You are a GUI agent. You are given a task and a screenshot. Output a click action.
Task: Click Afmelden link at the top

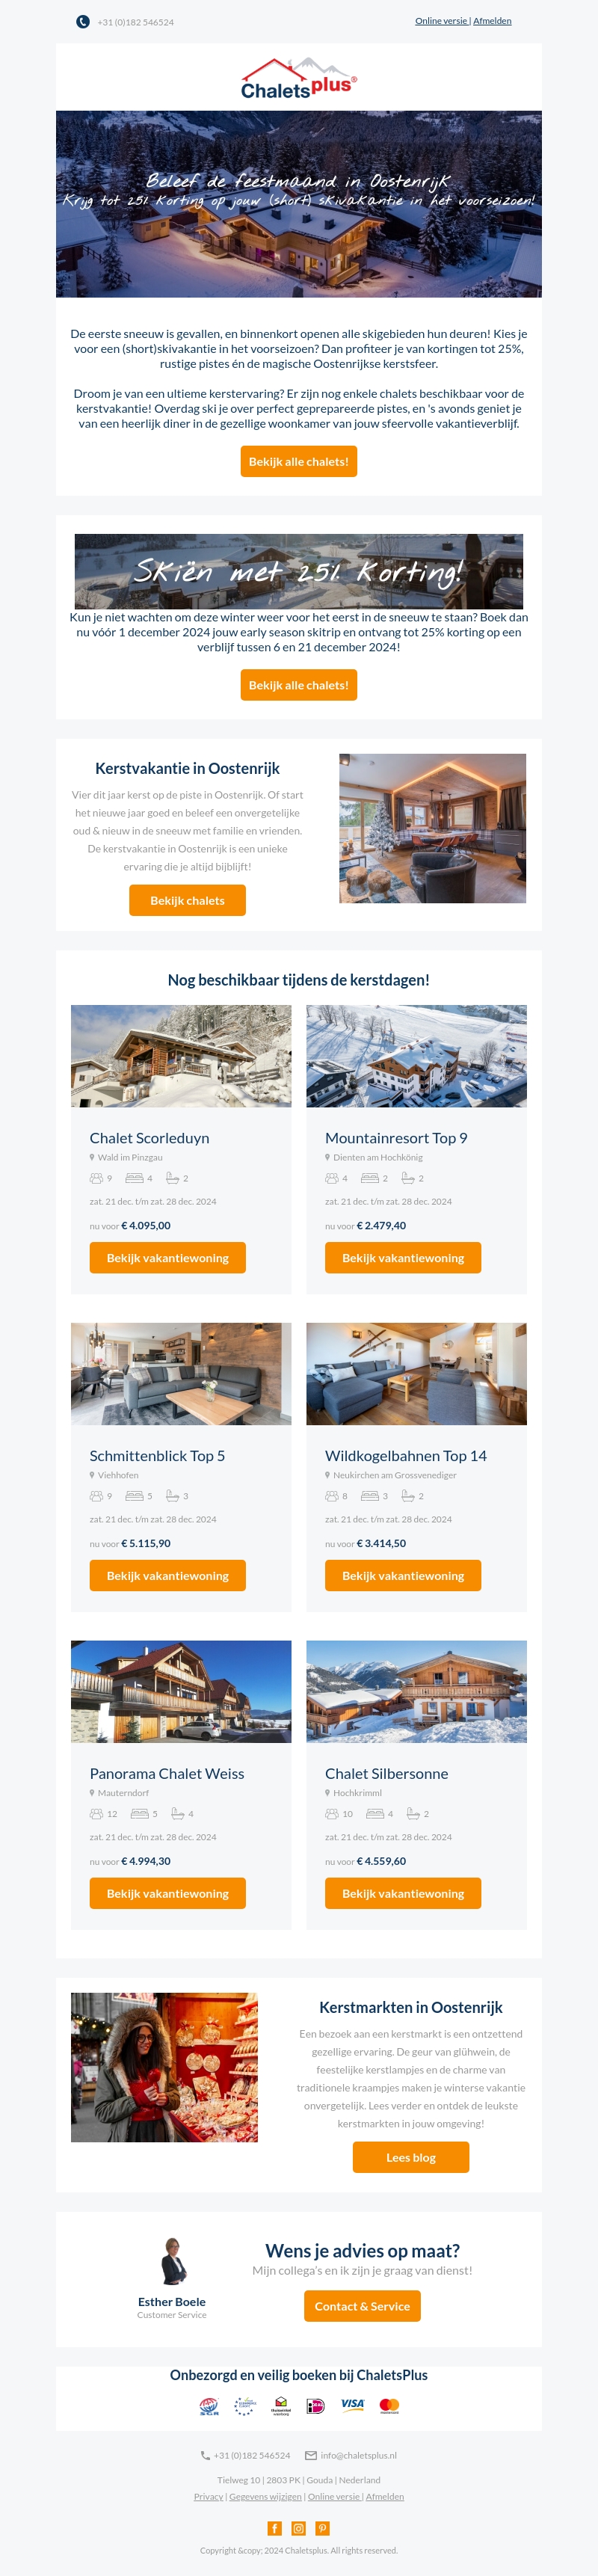492,21
